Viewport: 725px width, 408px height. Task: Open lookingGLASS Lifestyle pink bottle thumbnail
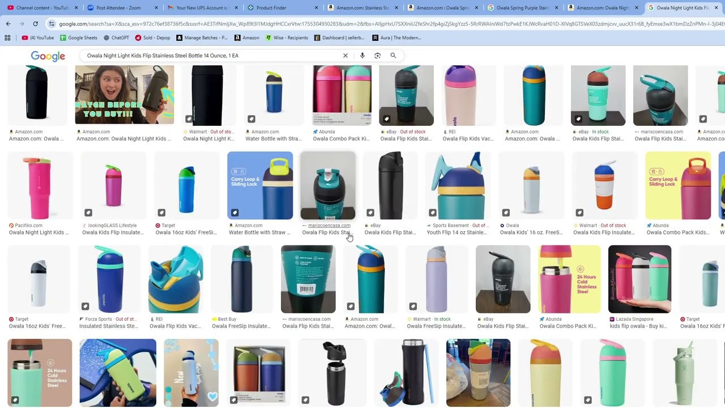[x=113, y=185]
